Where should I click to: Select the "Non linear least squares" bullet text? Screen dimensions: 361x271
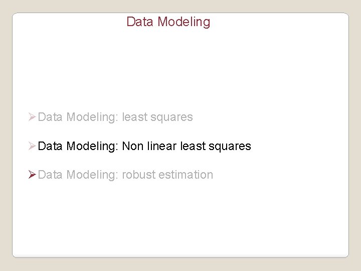tap(187, 147)
